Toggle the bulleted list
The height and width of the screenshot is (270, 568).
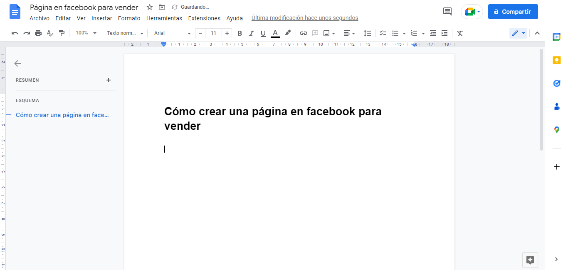395,33
